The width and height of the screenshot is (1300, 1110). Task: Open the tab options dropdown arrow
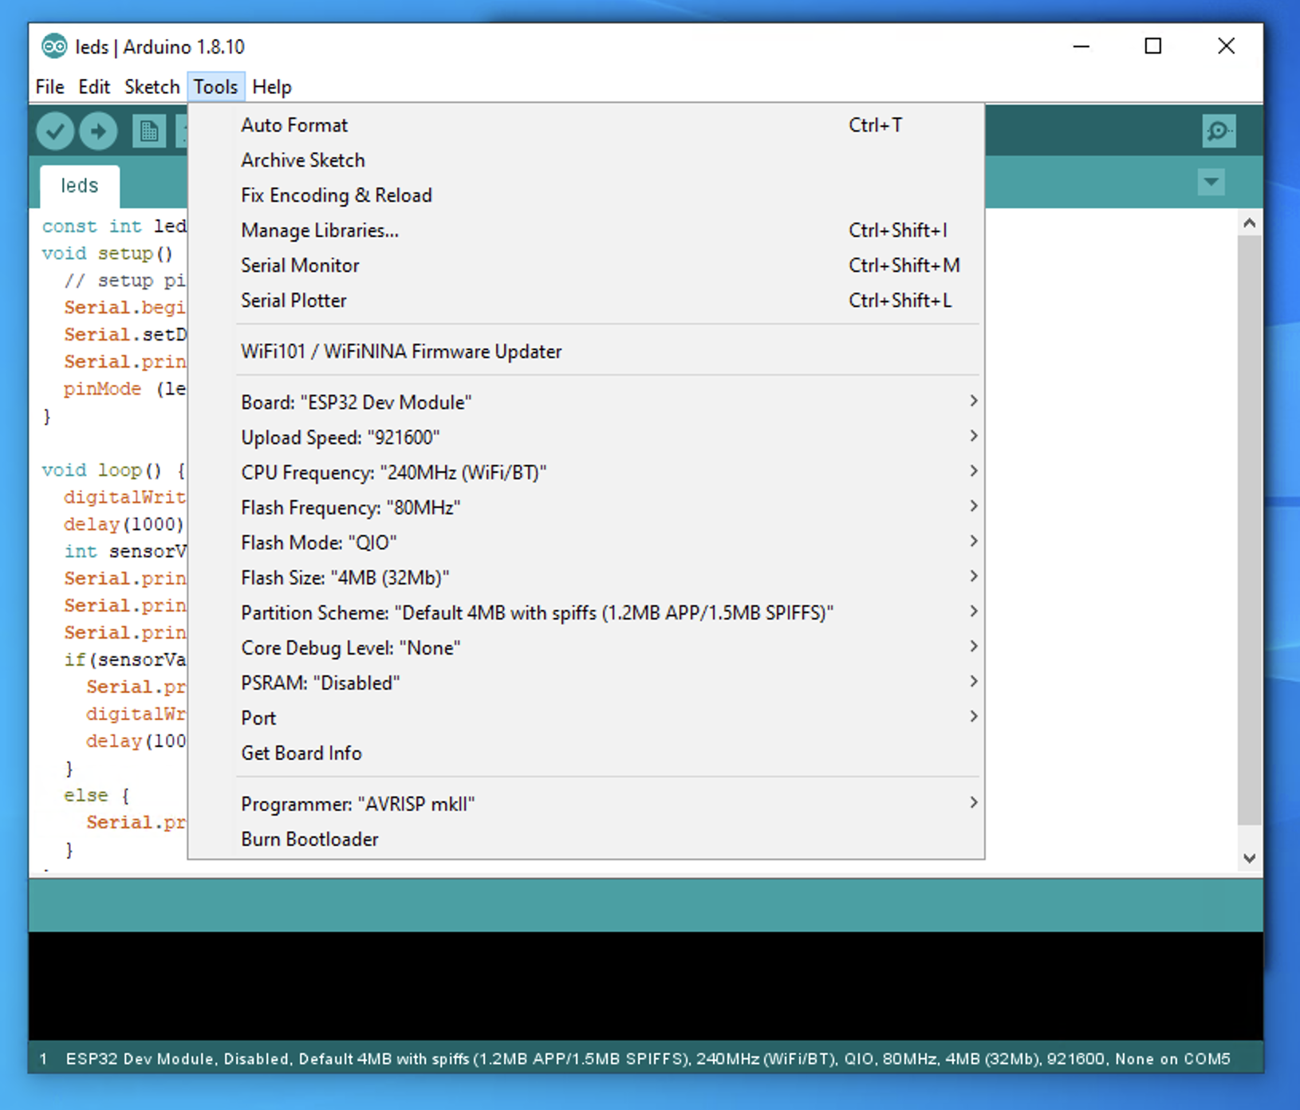(x=1211, y=183)
